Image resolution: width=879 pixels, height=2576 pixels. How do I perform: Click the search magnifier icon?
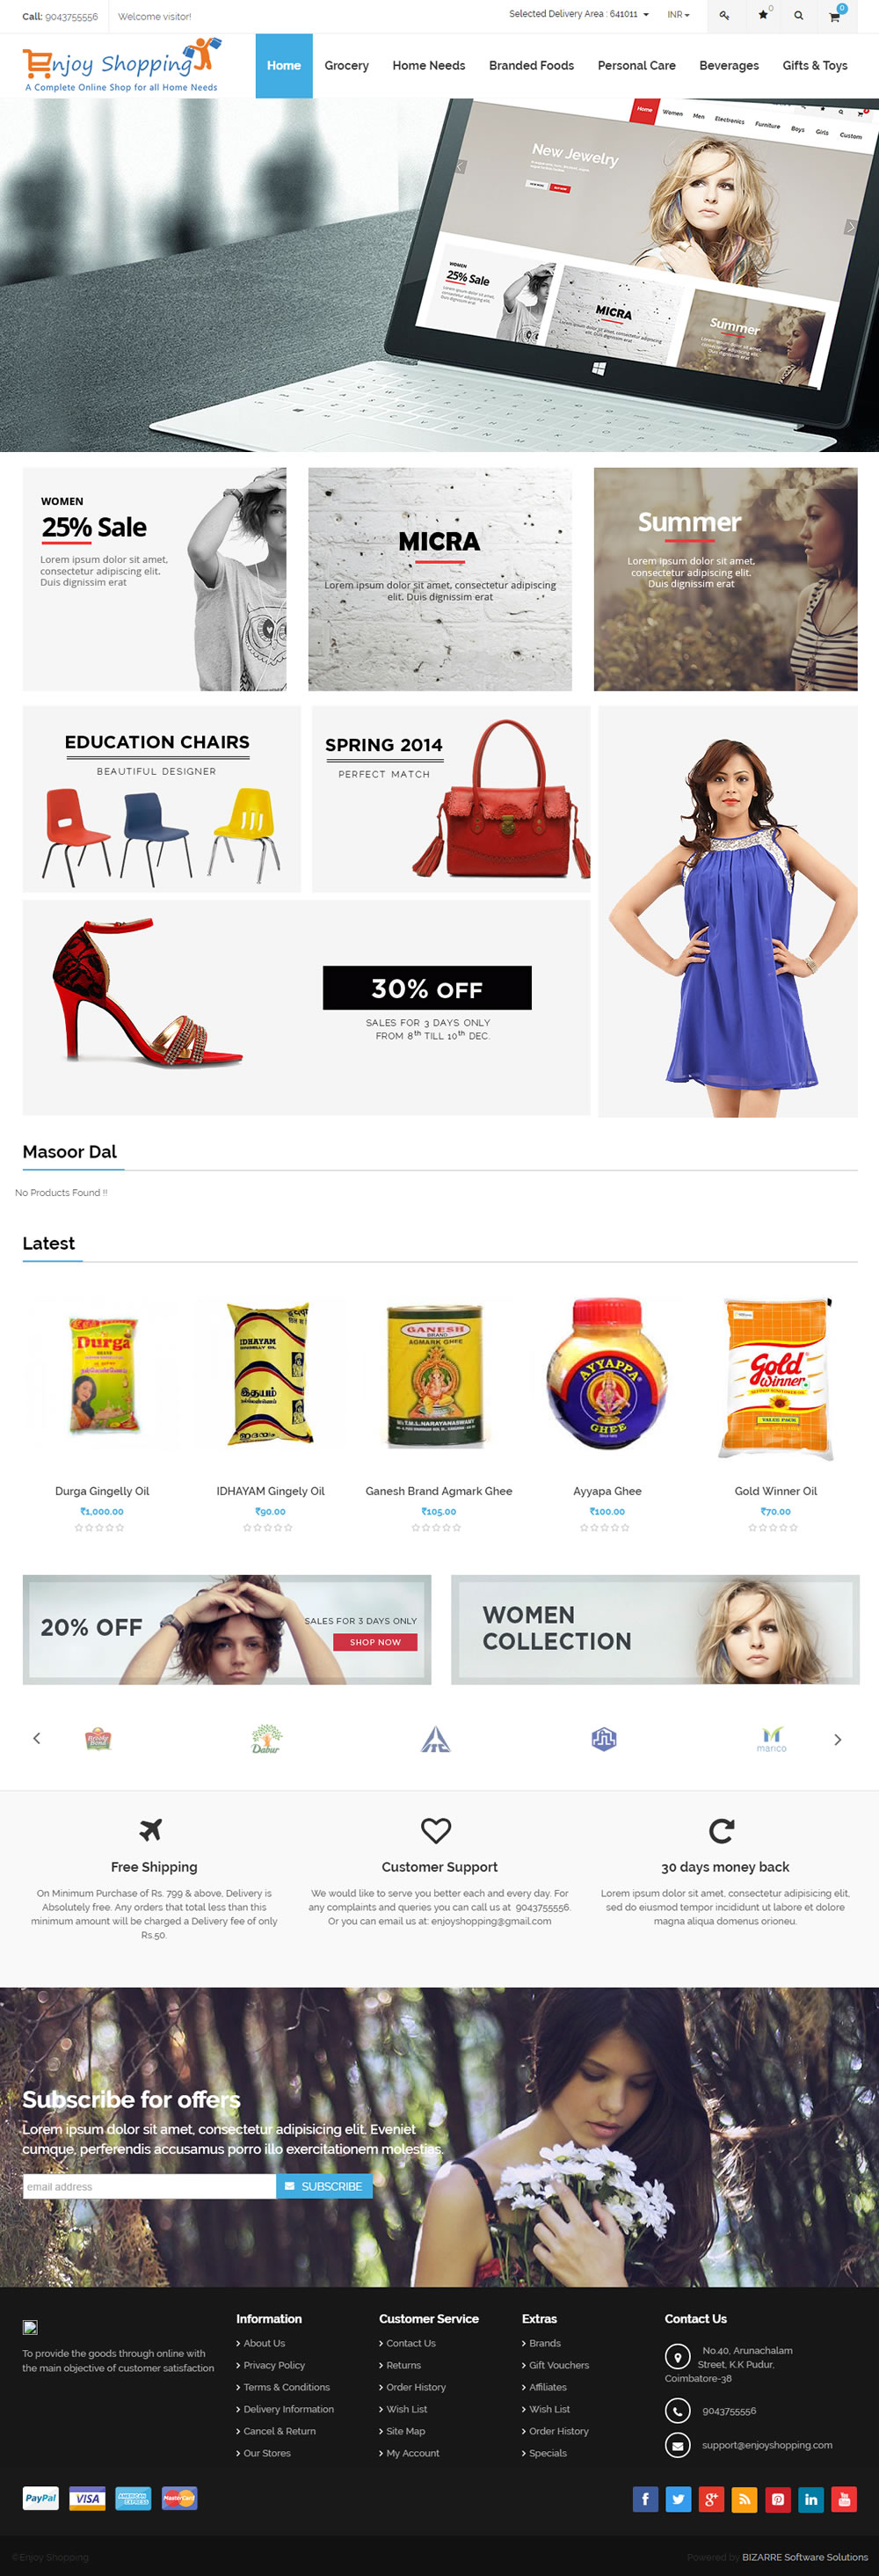click(x=798, y=16)
